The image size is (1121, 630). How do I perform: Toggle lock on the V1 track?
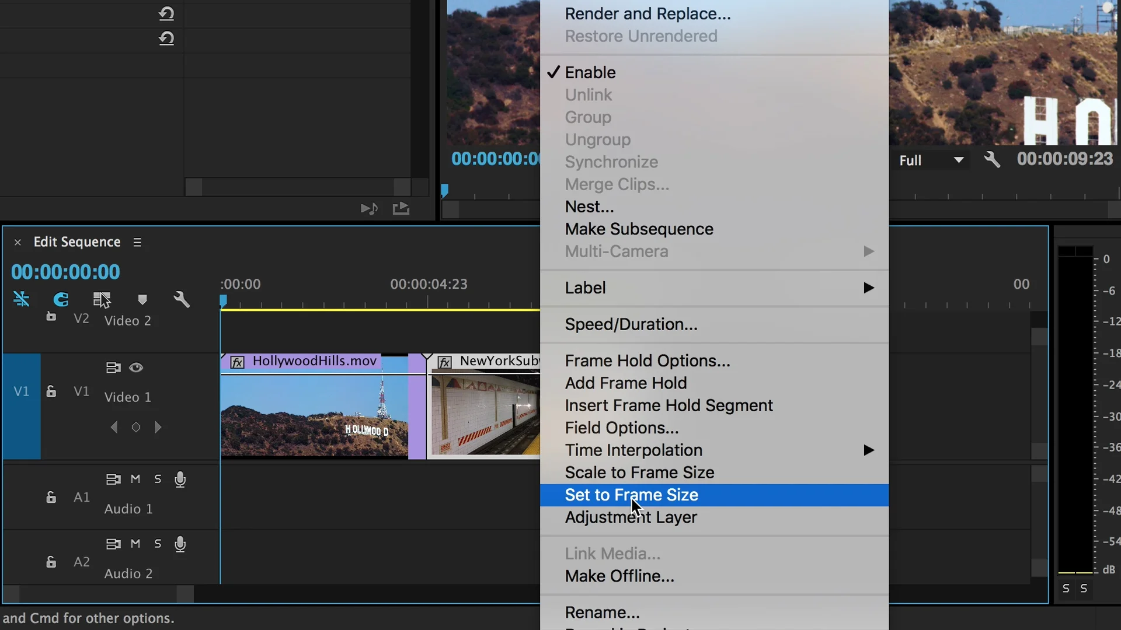pyautogui.click(x=51, y=391)
